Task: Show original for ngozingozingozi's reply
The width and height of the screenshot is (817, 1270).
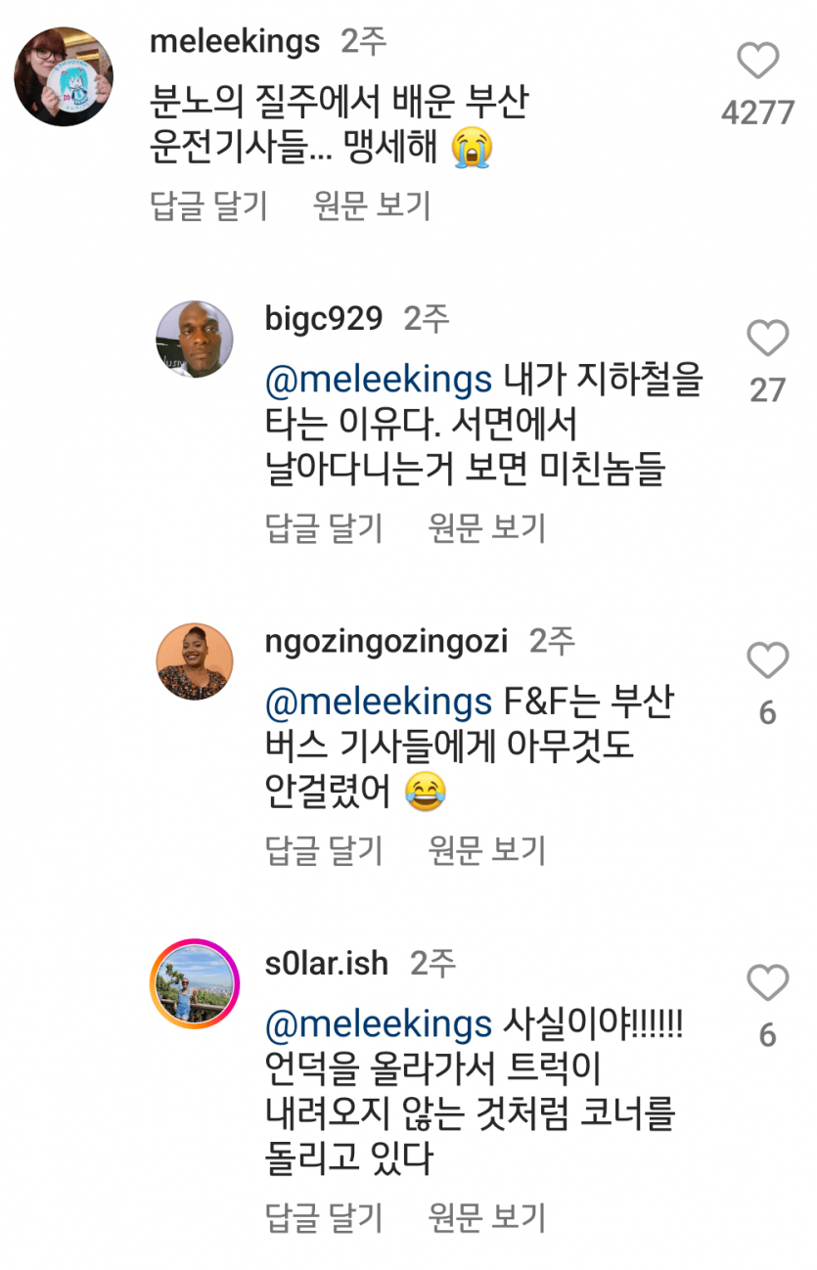Action: (x=486, y=851)
